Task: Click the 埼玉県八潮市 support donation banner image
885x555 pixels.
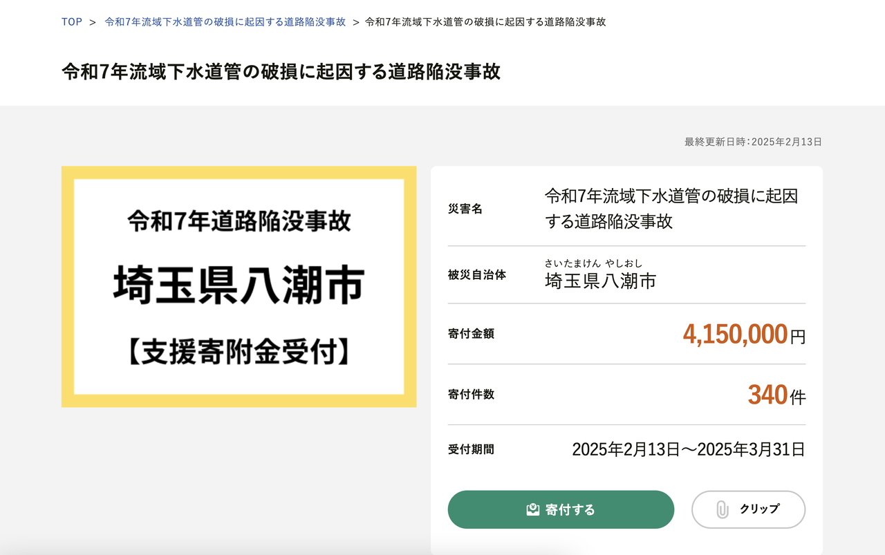Action: [239, 287]
